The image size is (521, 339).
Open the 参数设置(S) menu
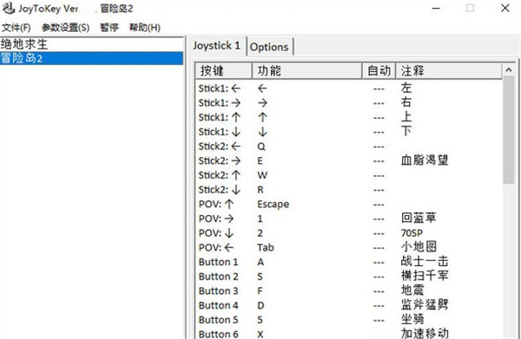click(x=65, y=27)
